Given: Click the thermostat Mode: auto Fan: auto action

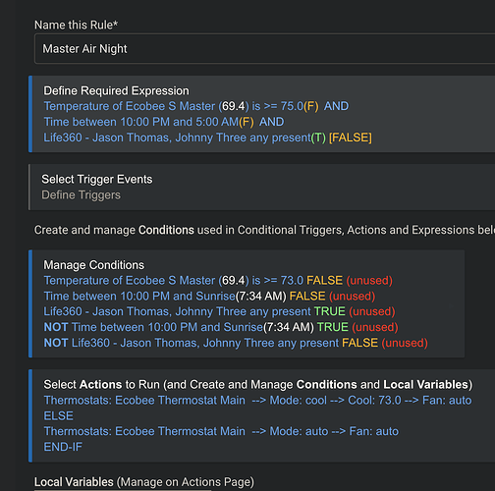Looking at the screenshot, I should tap(221, 431).
